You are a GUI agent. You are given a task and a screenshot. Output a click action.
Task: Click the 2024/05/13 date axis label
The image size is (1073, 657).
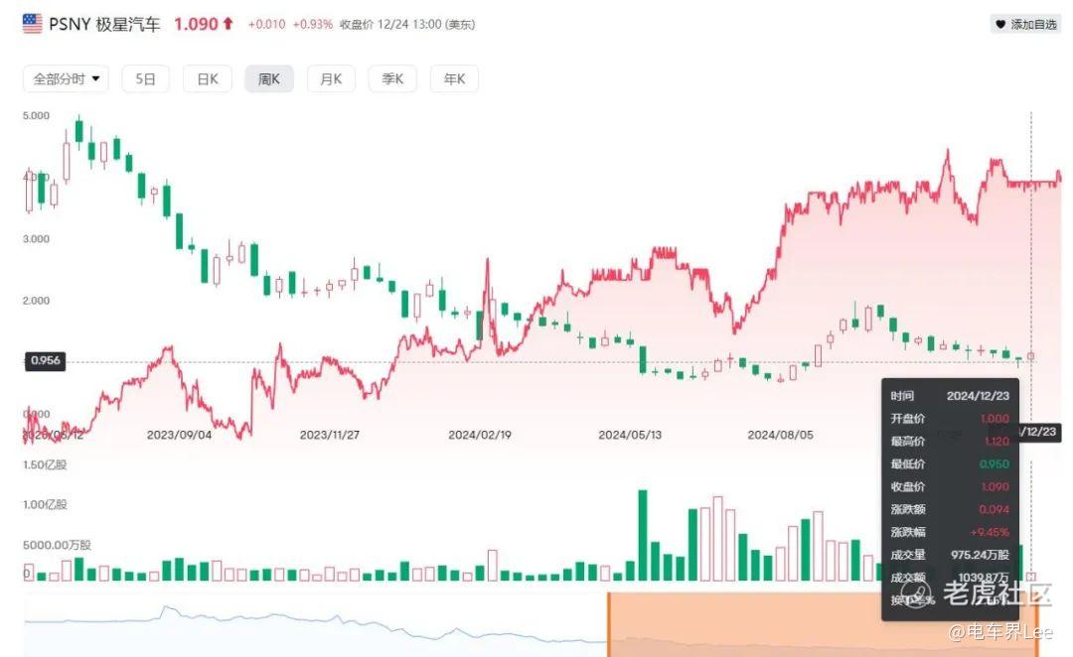point(630,435)
